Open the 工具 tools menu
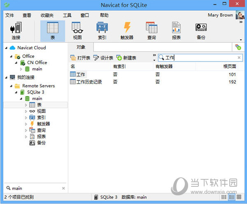Image resolution: width=247 pixels, height=204 pixels. tap(67, 15)
